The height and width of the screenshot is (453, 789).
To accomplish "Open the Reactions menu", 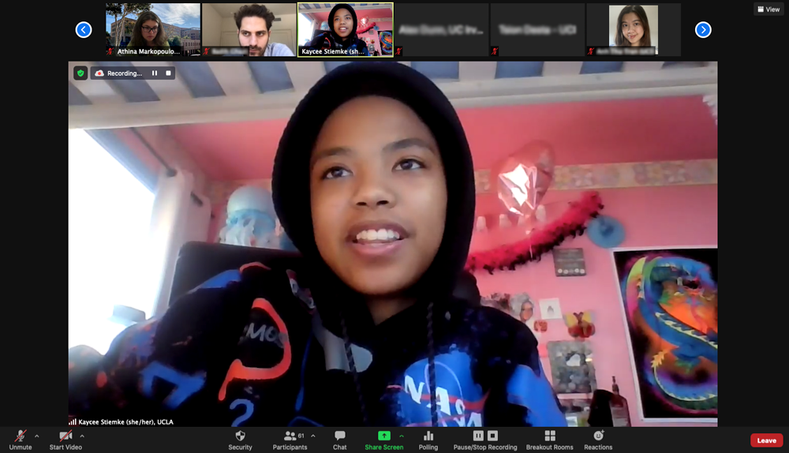I will pos(598,440).
